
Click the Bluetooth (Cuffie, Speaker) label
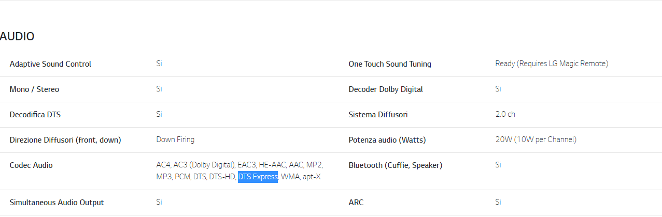(x=396, y=165)
